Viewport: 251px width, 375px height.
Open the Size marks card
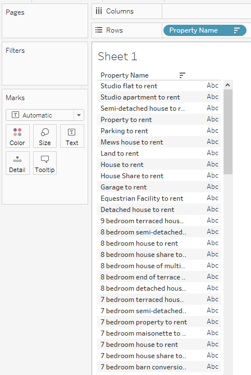pyautogui.click(x=45, y=136)
